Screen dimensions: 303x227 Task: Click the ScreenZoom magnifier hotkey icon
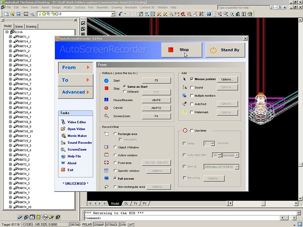[x=106, y=116]
